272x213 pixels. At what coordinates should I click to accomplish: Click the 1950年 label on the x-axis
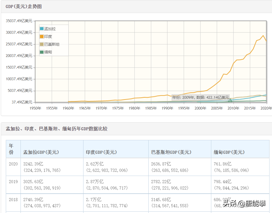[35, 108]
